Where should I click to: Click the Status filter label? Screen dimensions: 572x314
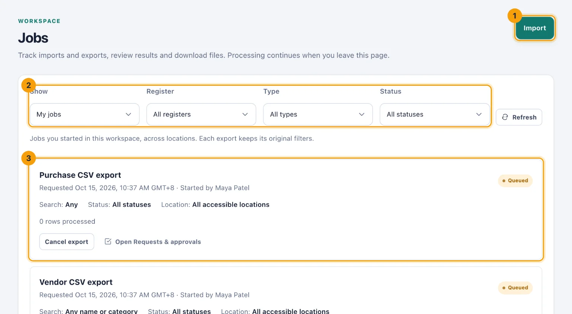(x=391, y=91)
